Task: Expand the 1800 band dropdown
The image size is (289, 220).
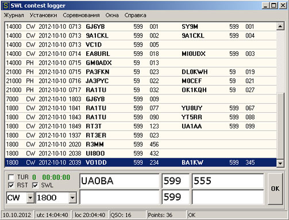Action: pyautogui.click(x=72, y=198)
